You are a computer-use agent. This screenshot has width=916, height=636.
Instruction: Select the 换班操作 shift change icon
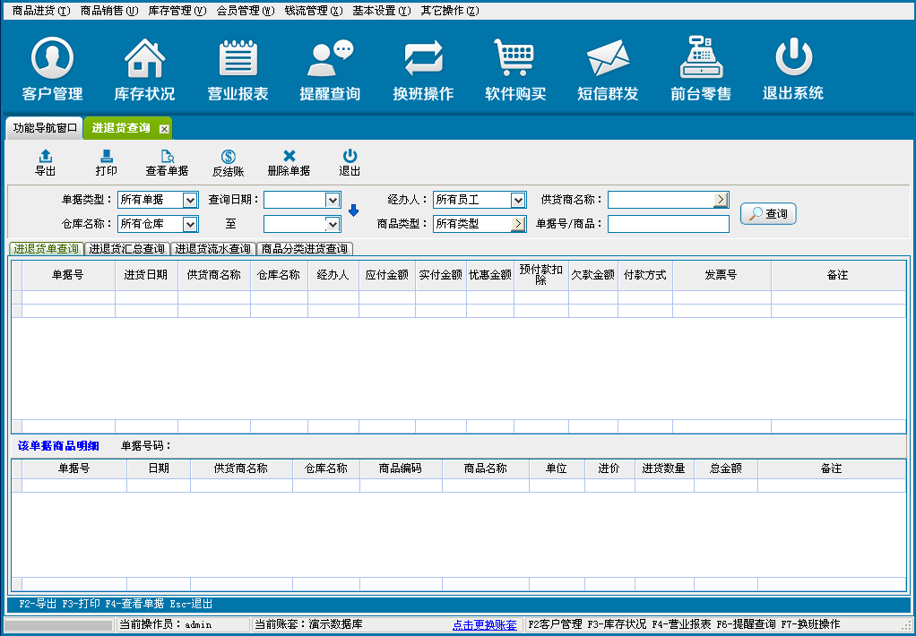tap(423, 60)
